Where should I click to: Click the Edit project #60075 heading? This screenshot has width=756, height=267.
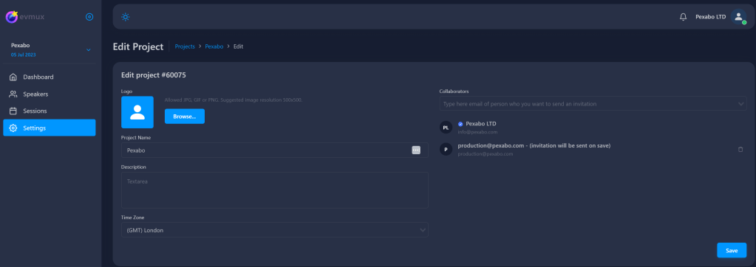pyautogui.click(x=153, y=75)
